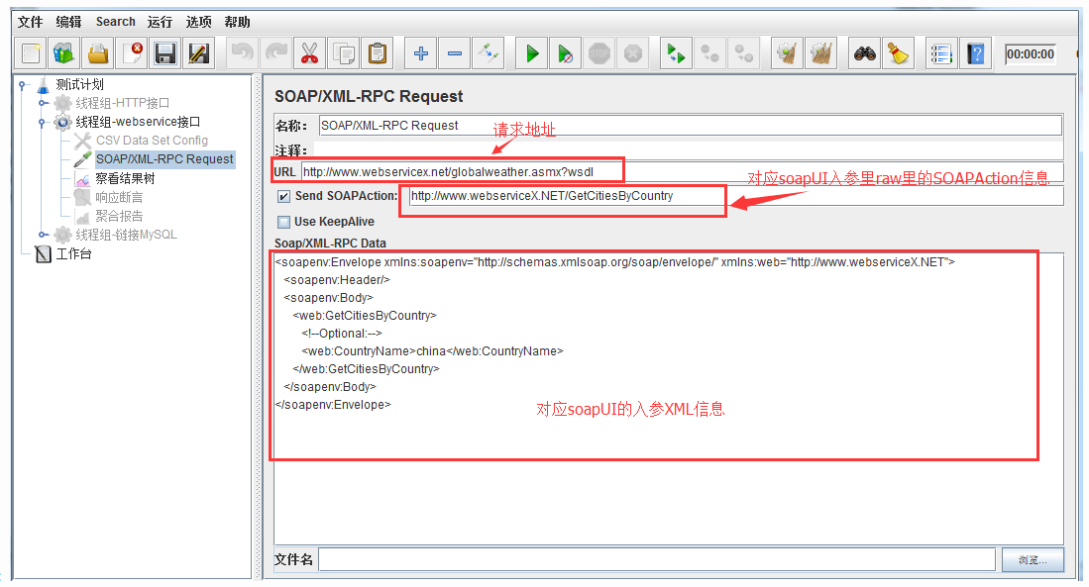Open the 文件 menu
Screen dimensions: 1089x587
(x=30, y=22)
